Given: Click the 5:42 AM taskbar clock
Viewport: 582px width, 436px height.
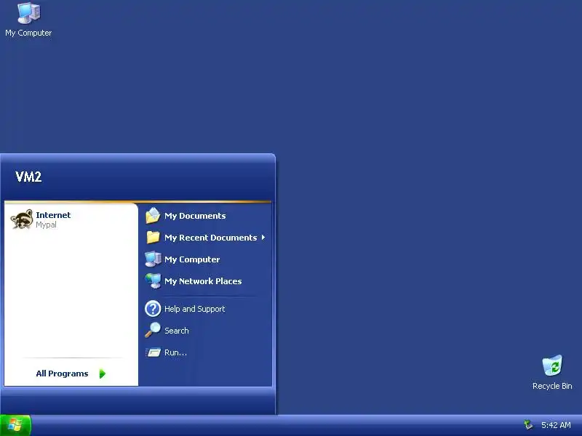Looking at the screenshot, I should 556,425.
